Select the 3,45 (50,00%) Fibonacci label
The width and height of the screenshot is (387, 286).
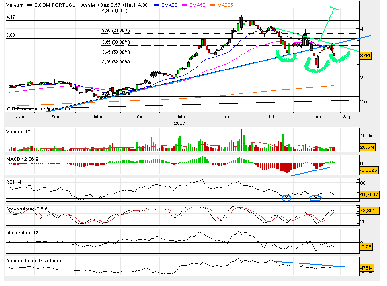[x=116, y=52]
